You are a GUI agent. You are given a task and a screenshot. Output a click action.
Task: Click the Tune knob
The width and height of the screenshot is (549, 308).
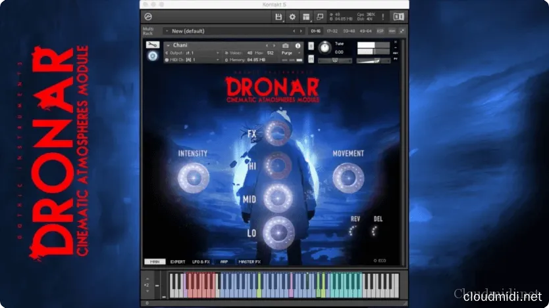coord(324,48)
